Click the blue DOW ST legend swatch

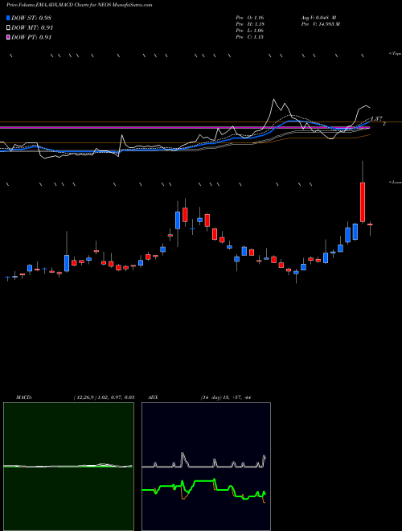click(8, 18)
